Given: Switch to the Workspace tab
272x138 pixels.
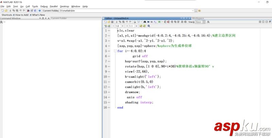Looking at the screenshot, I should click(198, 18).
